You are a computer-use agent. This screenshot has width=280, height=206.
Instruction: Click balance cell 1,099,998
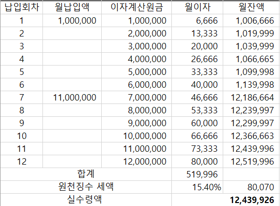[251, 72]
